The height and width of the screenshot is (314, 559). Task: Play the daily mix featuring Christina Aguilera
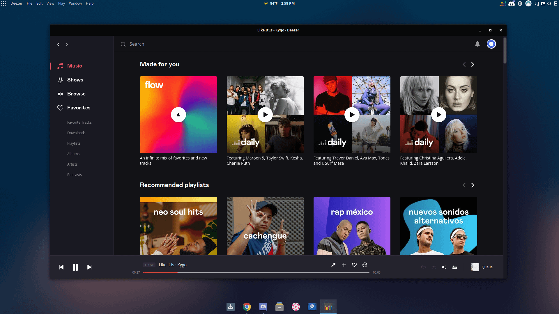point(439,115)
